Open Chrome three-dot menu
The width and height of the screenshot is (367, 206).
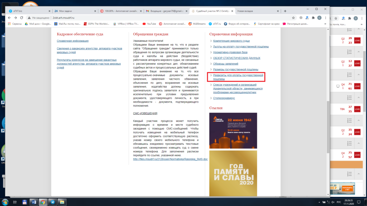(325, 18)
